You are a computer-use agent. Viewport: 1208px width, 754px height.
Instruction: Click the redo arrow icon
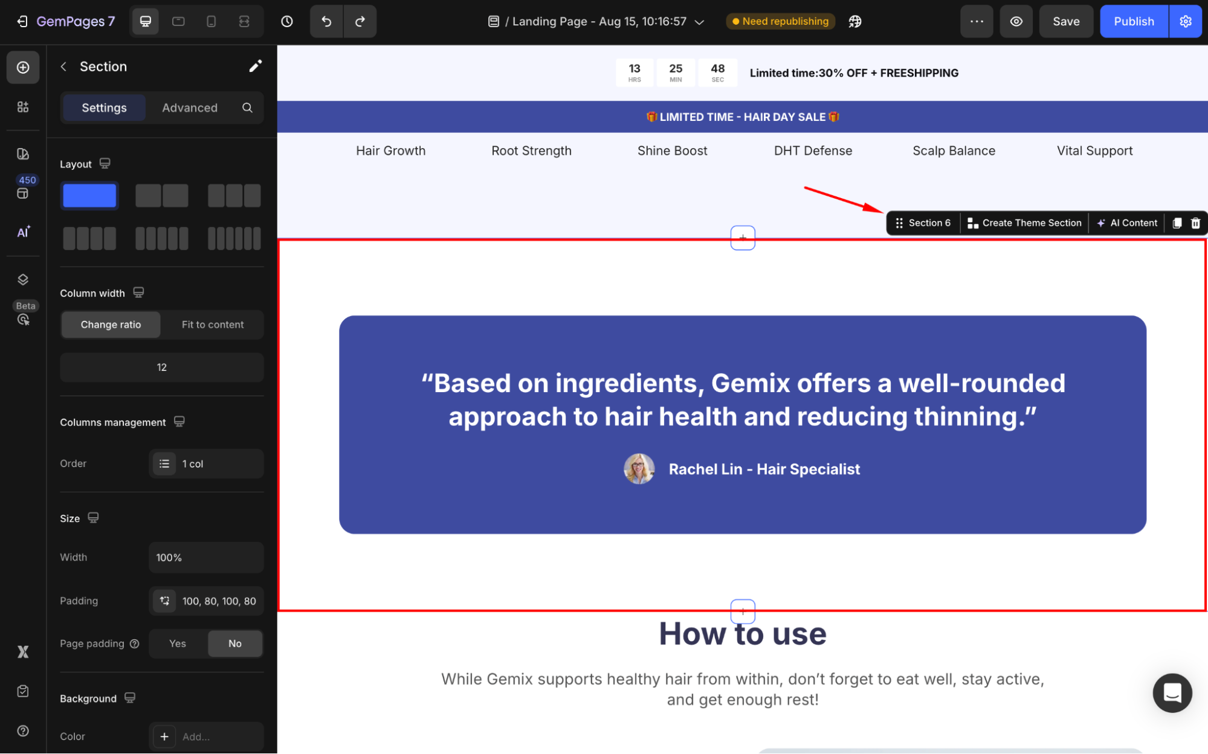tap(360, 22)
